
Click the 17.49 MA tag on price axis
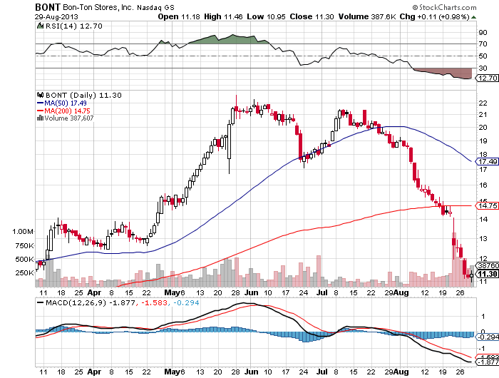pyautogui.click(x=487, y=162)
